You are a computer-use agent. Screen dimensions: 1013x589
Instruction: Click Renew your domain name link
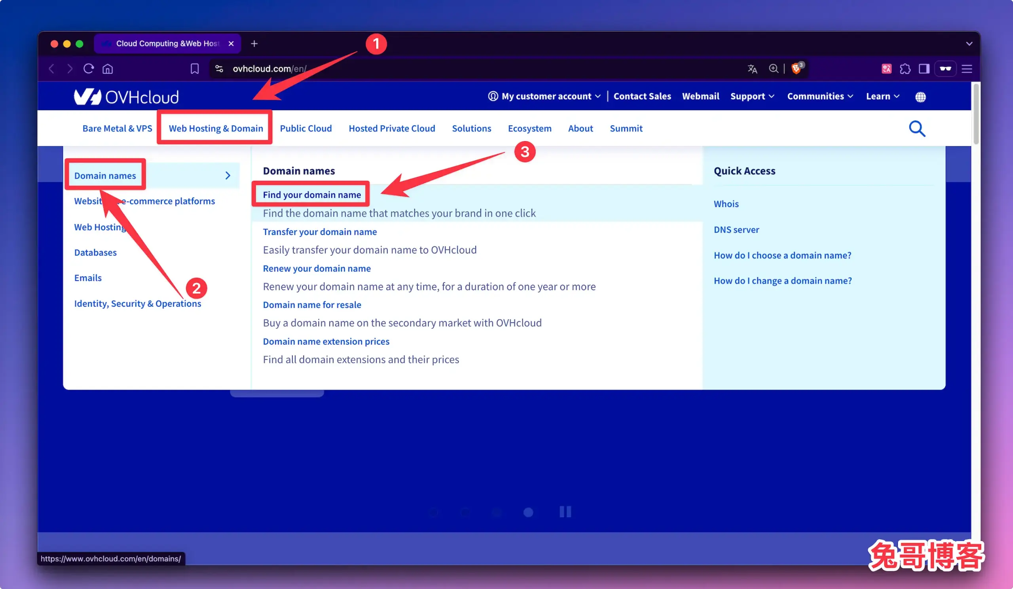point(317,268)
